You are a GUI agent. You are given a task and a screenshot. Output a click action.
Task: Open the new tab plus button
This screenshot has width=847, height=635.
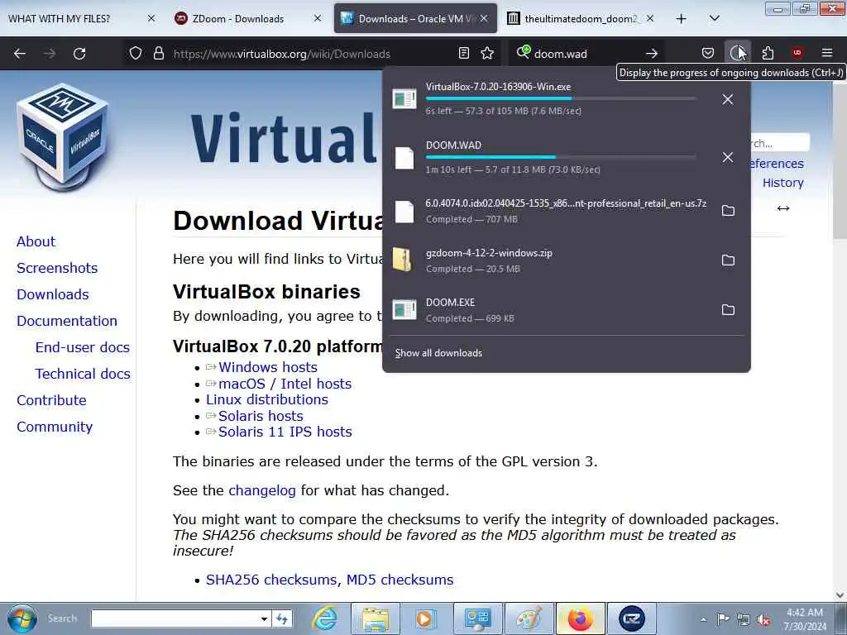[x=682, y=19]
